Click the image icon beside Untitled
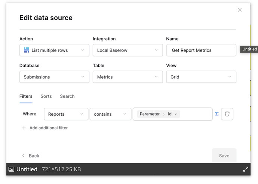The image size is (258, 184). pyautogui.click(x=11, y=169)
